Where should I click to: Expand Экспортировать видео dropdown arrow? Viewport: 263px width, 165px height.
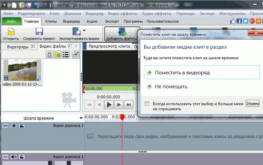(84, 30)
